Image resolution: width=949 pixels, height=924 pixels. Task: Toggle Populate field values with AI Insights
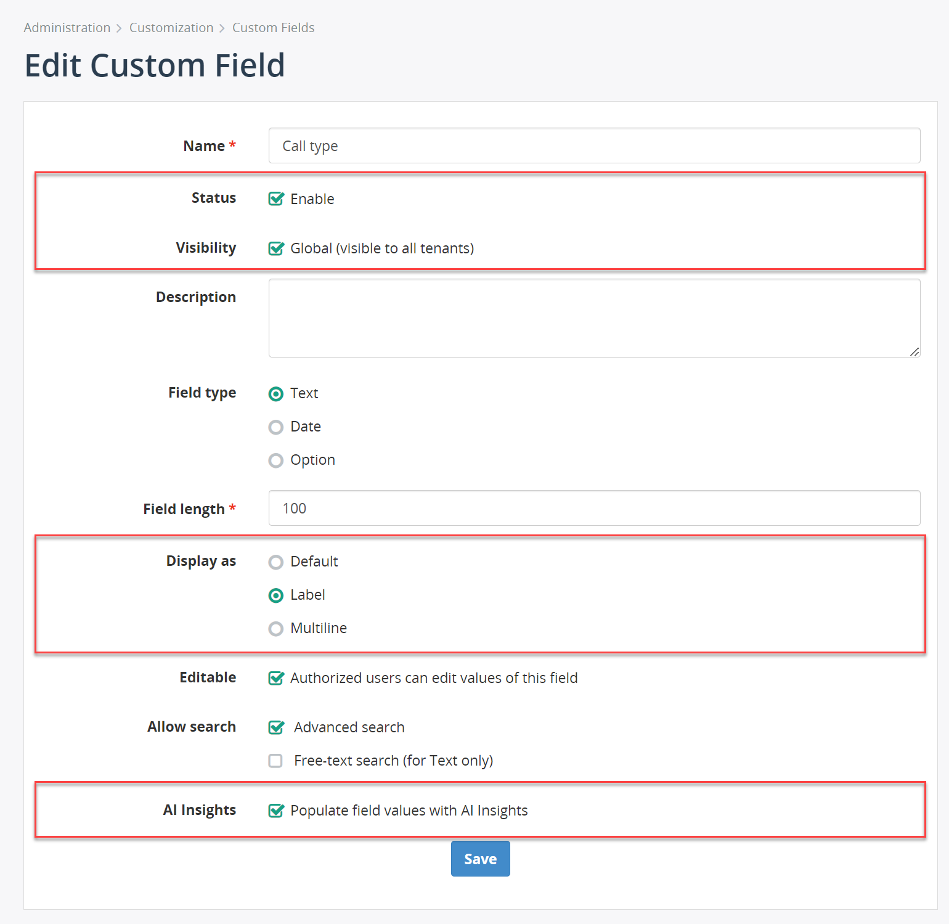coord(276,811)
